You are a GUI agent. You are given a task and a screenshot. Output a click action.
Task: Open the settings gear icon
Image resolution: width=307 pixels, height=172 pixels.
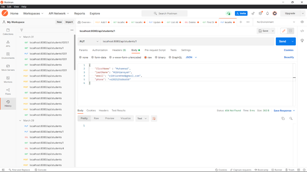click(x=260, y=13)
